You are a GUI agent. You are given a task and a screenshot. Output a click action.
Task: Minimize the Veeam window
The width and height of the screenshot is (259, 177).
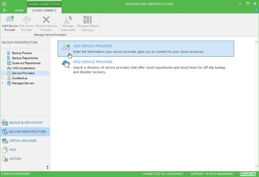point(240,4)
